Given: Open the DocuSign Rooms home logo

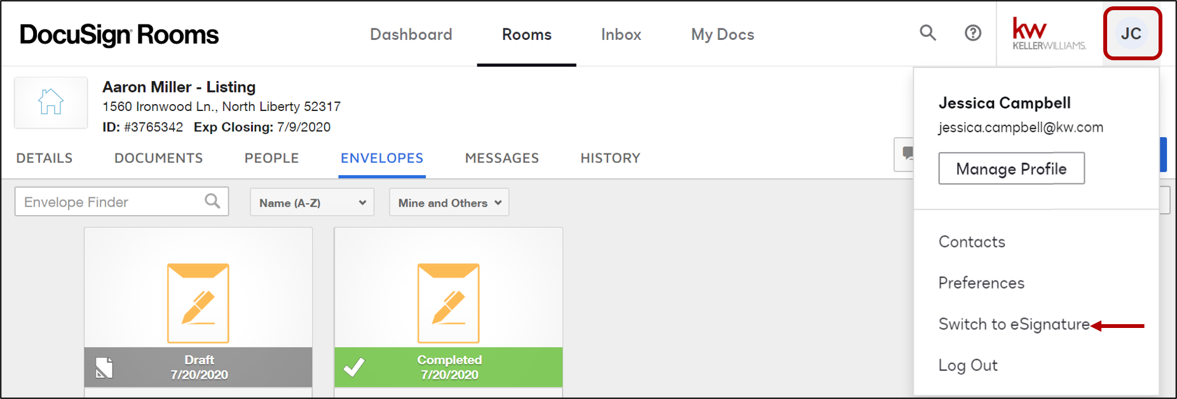Looking at the screenshot, I should [x=118, y=34].
